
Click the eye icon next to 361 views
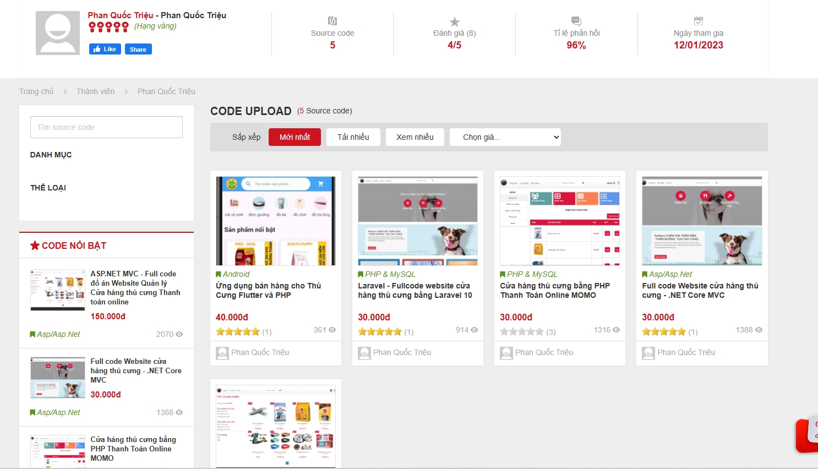click(x=332, y=330)
